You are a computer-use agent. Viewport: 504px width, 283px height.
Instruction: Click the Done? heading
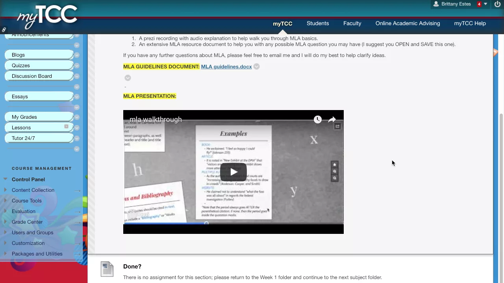(132, 266)
